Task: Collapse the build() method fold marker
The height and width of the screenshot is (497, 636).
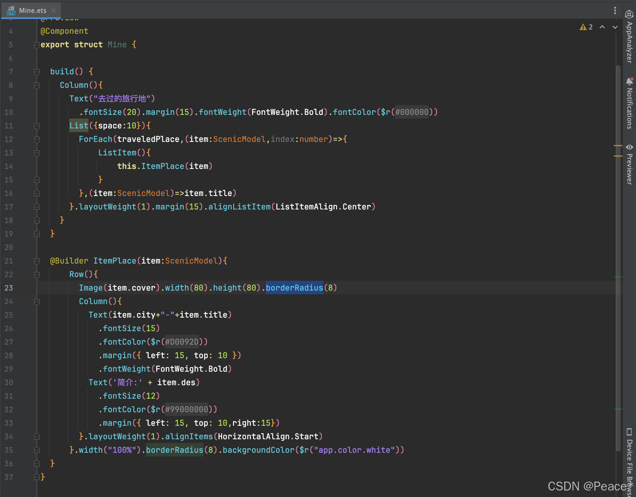Action: click(37, 72)
